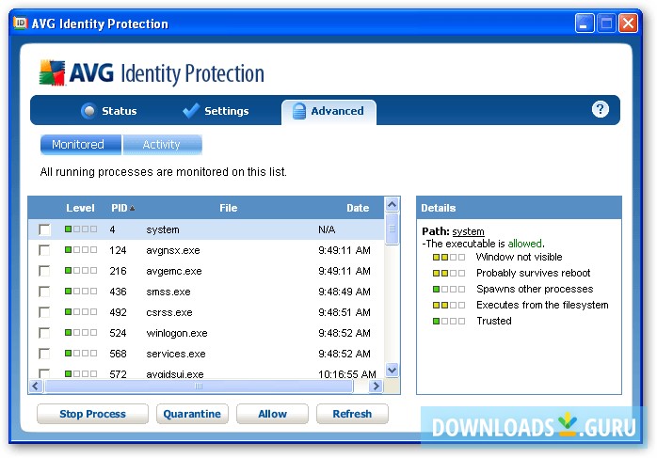
Task: Sort by the Date column header
Action: [x=358, y=208]
